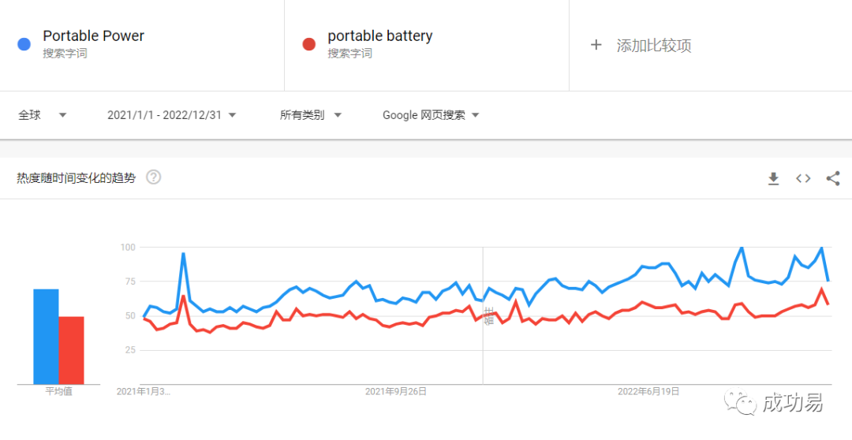Click the blue dot beside Portable Power
The image size is (852, 440).
pyautogui.click(x=24, y=44)
